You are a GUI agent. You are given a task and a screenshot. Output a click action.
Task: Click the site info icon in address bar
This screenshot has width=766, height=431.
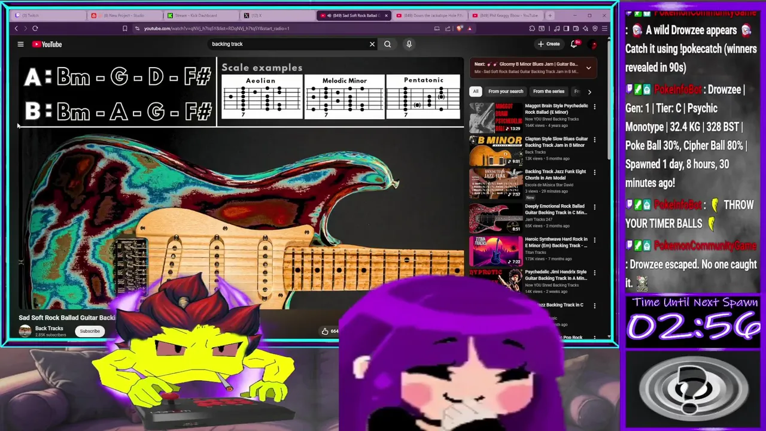[138, 28]
